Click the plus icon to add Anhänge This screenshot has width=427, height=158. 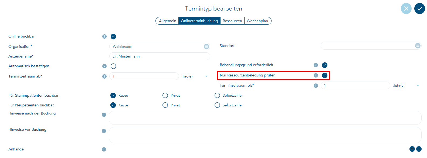tap(419, 149)
